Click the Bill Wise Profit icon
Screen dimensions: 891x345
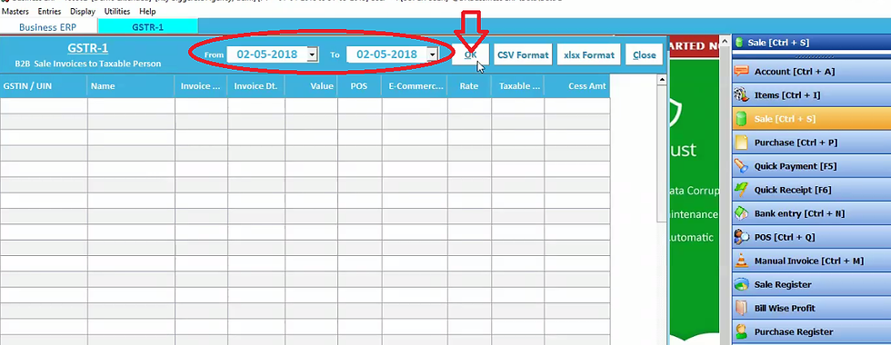tap(741, 308)
